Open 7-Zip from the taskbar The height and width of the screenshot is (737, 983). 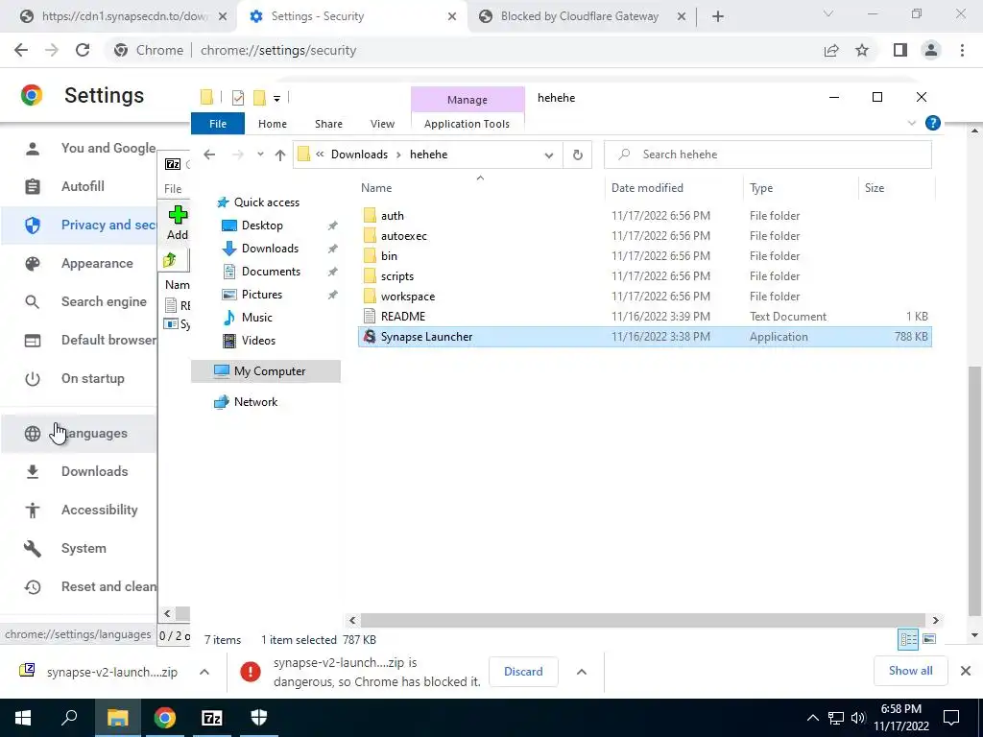click(212, 718)
